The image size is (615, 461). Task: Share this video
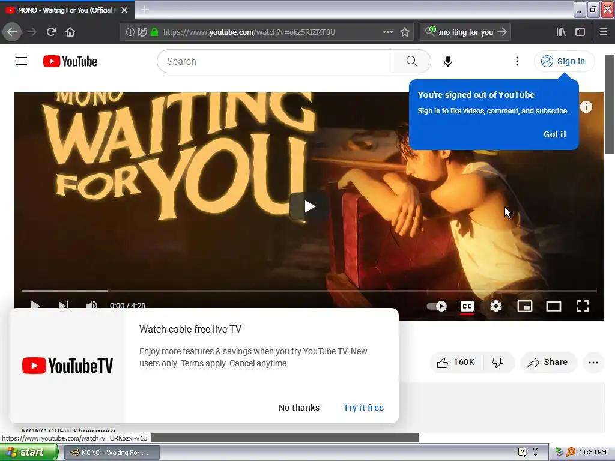[548, 362]
